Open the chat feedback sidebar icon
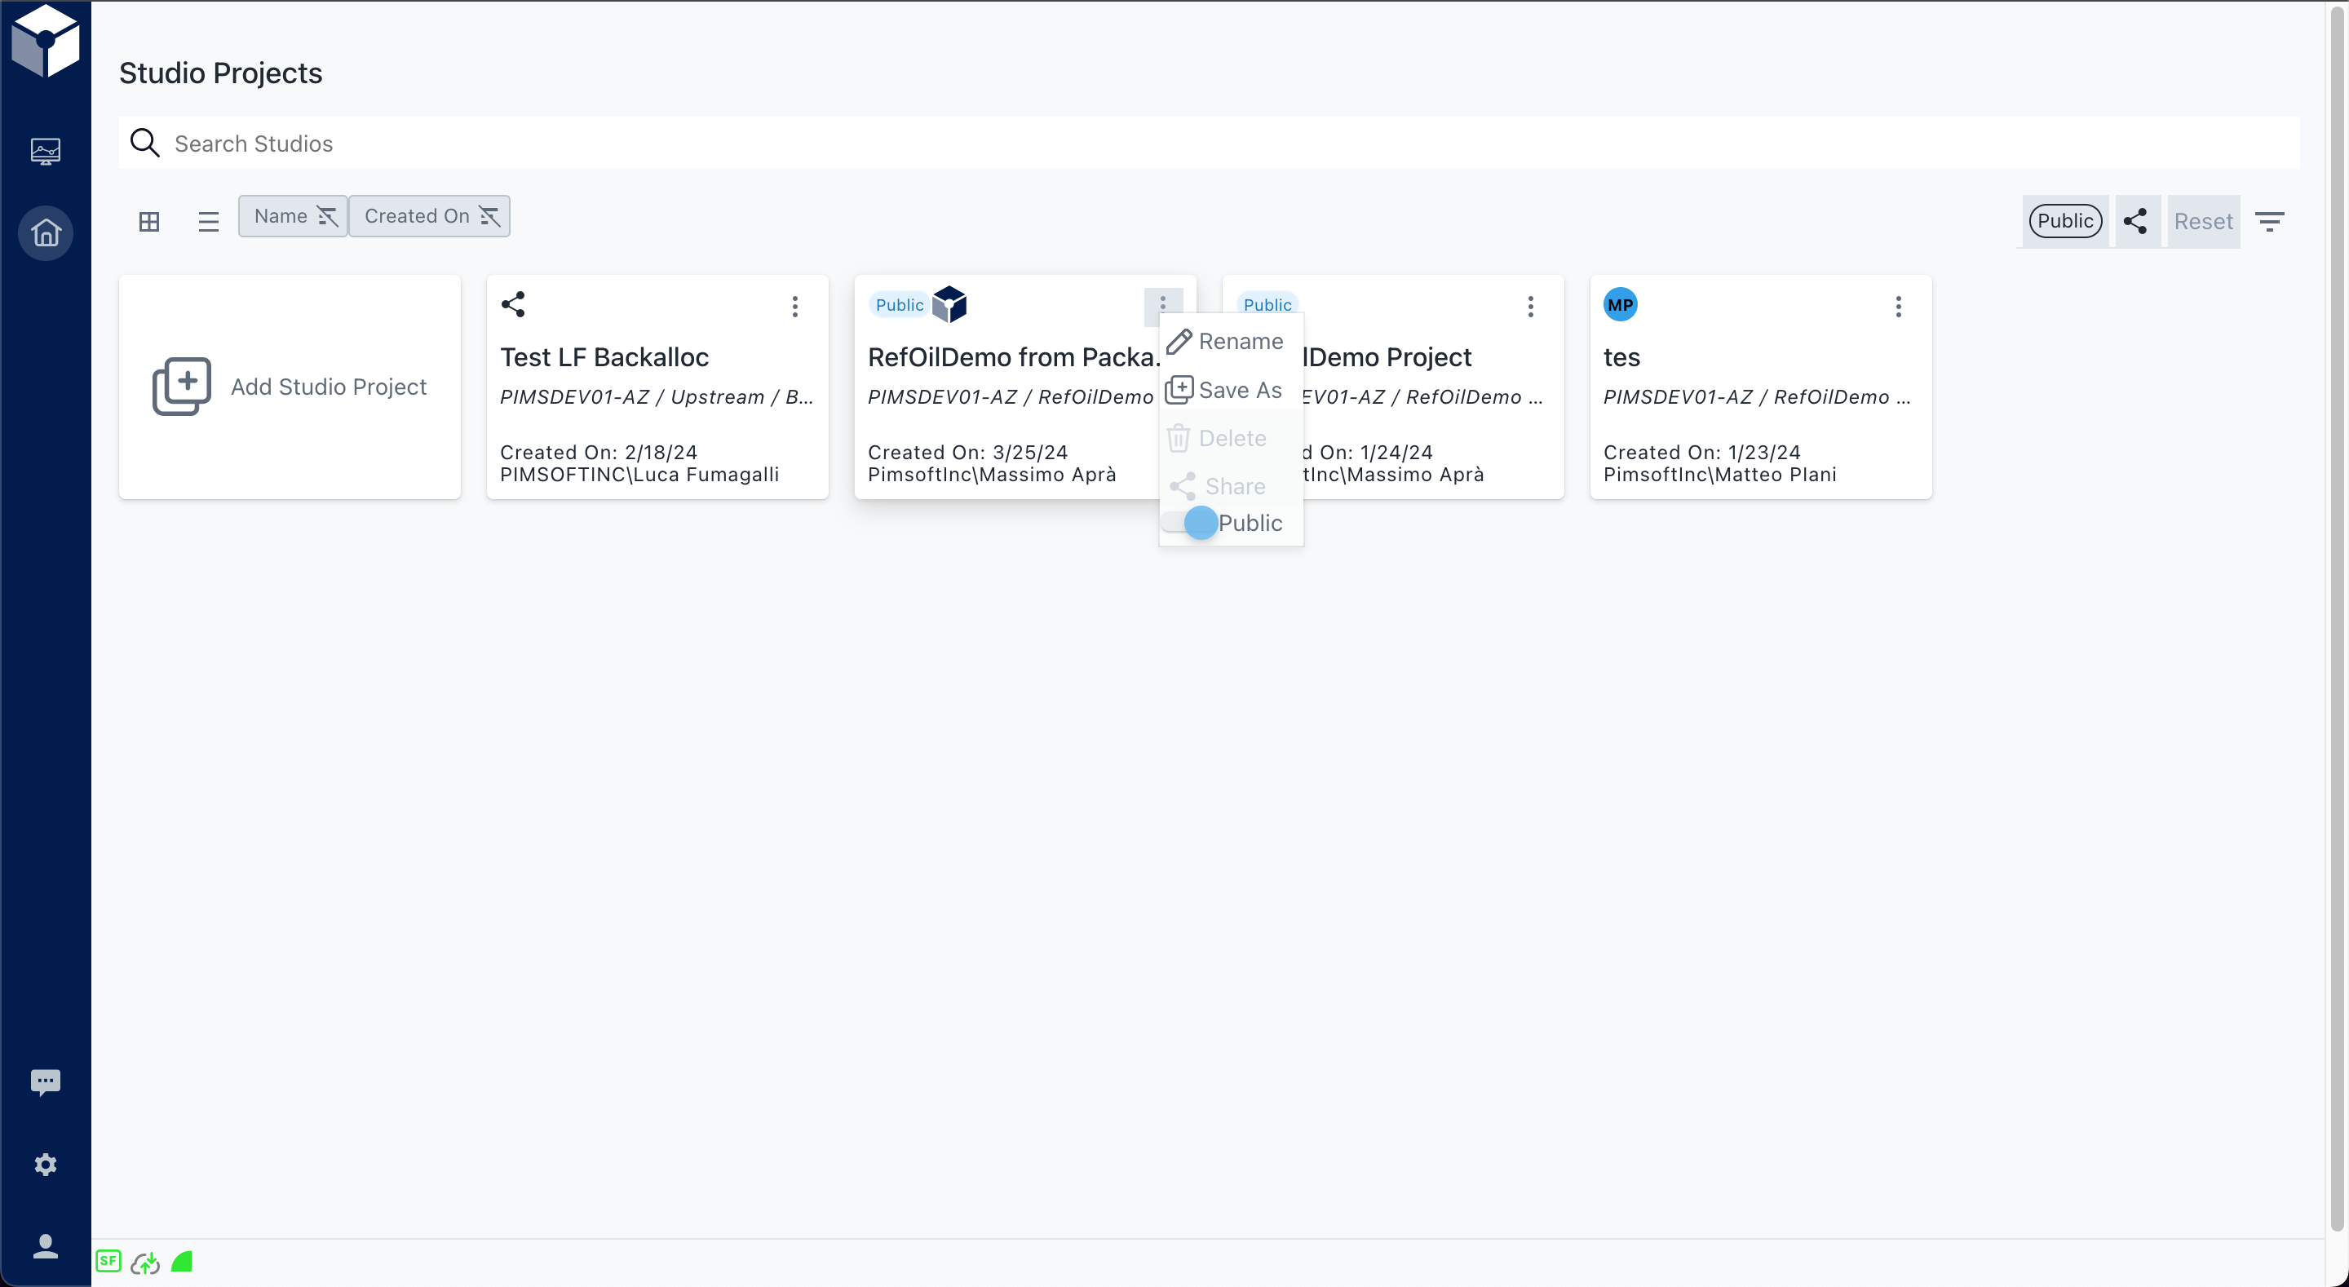This screenshot has height=1287, width=2349. pos(46,1081)
